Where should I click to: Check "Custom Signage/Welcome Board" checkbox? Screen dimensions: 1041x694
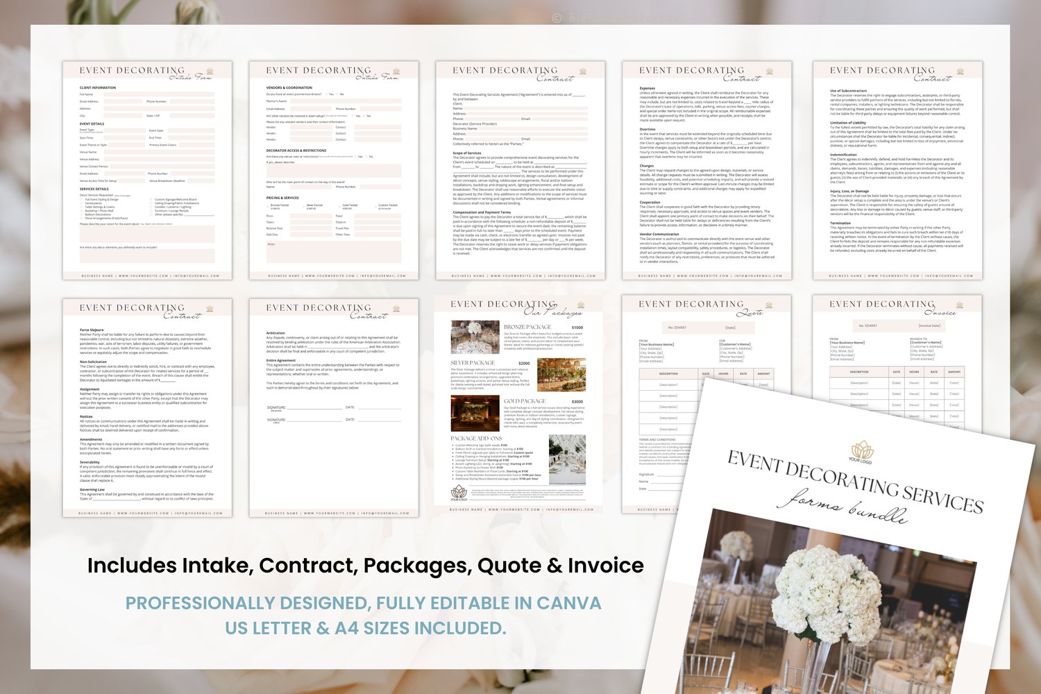[x=152, y=199]
